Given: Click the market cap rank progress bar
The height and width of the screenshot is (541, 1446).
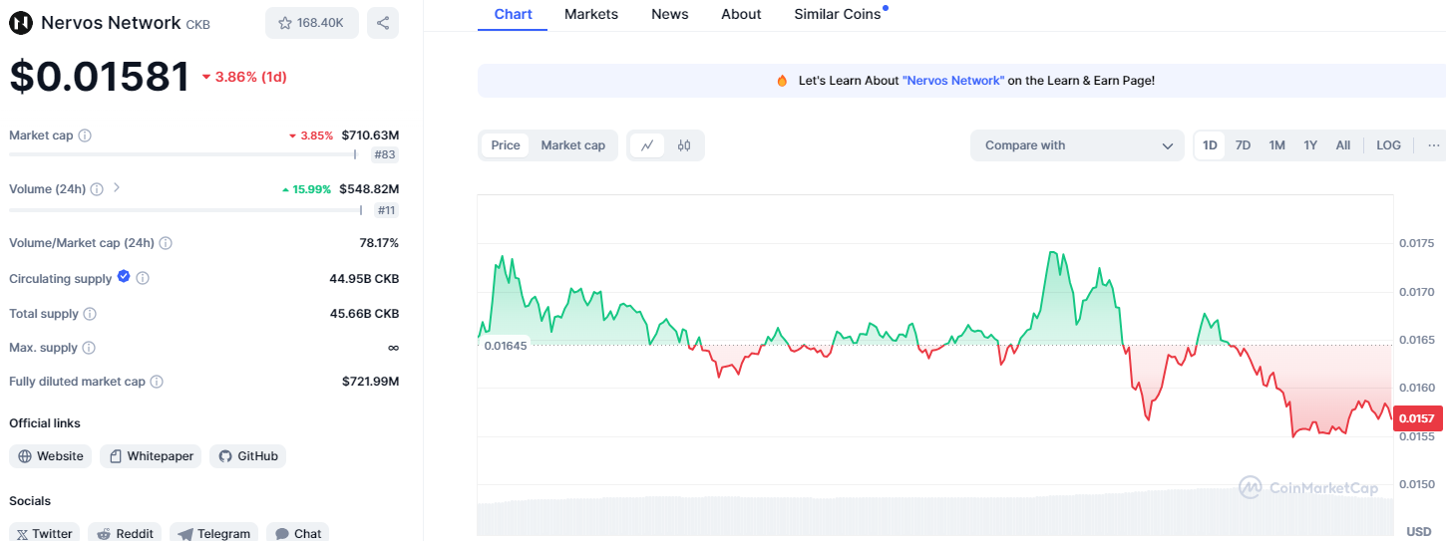Looking at the screenshot, I should click(182, 154).
